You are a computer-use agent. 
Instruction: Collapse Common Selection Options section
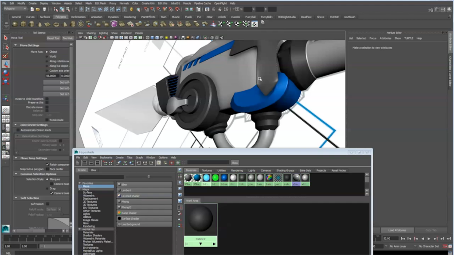coord(16,174)
